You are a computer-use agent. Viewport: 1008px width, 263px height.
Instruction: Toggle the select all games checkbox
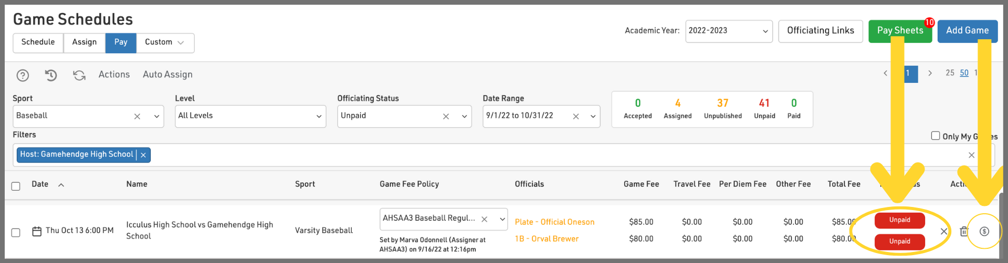(16, 186)
